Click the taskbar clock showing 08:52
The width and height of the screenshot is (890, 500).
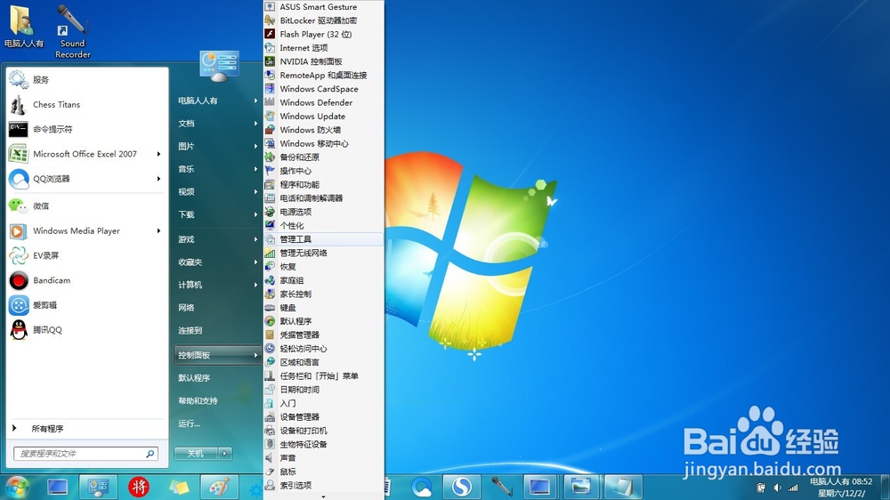pos(841,488)
